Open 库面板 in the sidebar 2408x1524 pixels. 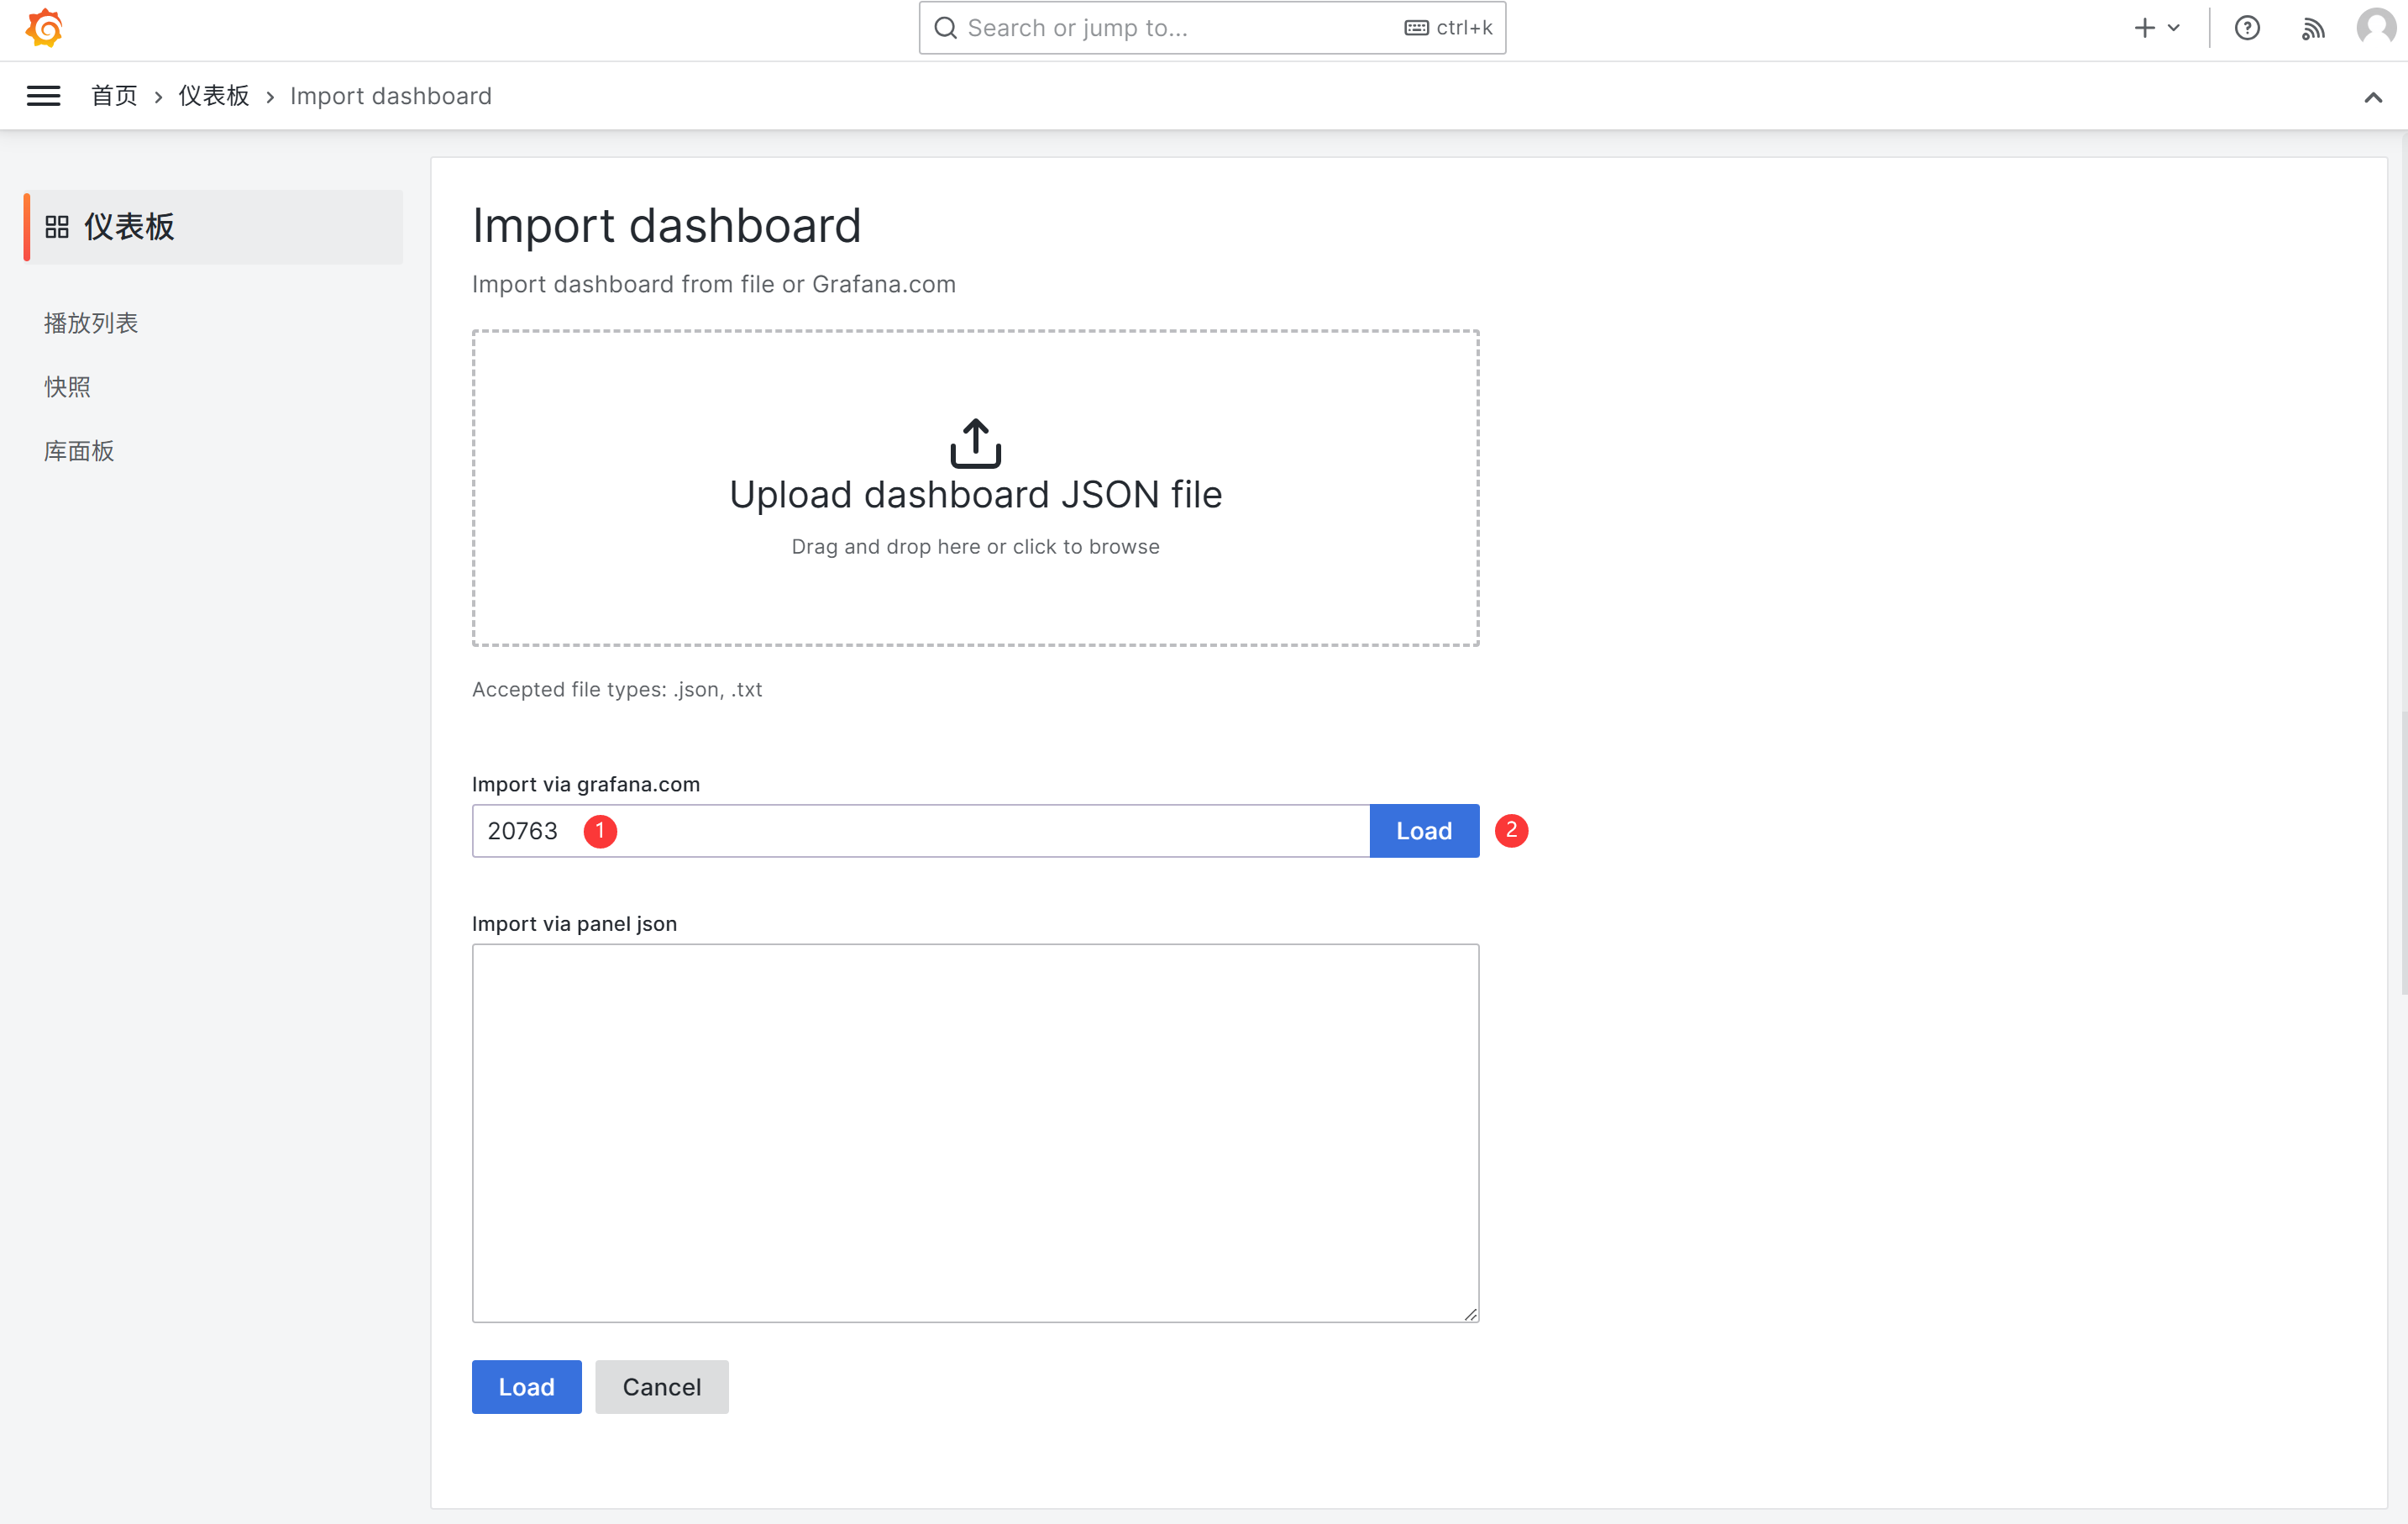pyautogui.click(x=79, y=451)
